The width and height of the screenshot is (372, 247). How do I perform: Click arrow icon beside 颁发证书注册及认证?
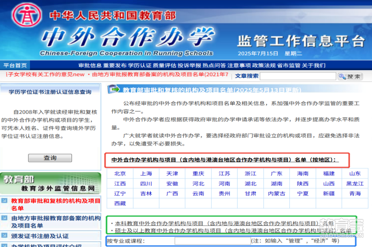coord(4,235)
